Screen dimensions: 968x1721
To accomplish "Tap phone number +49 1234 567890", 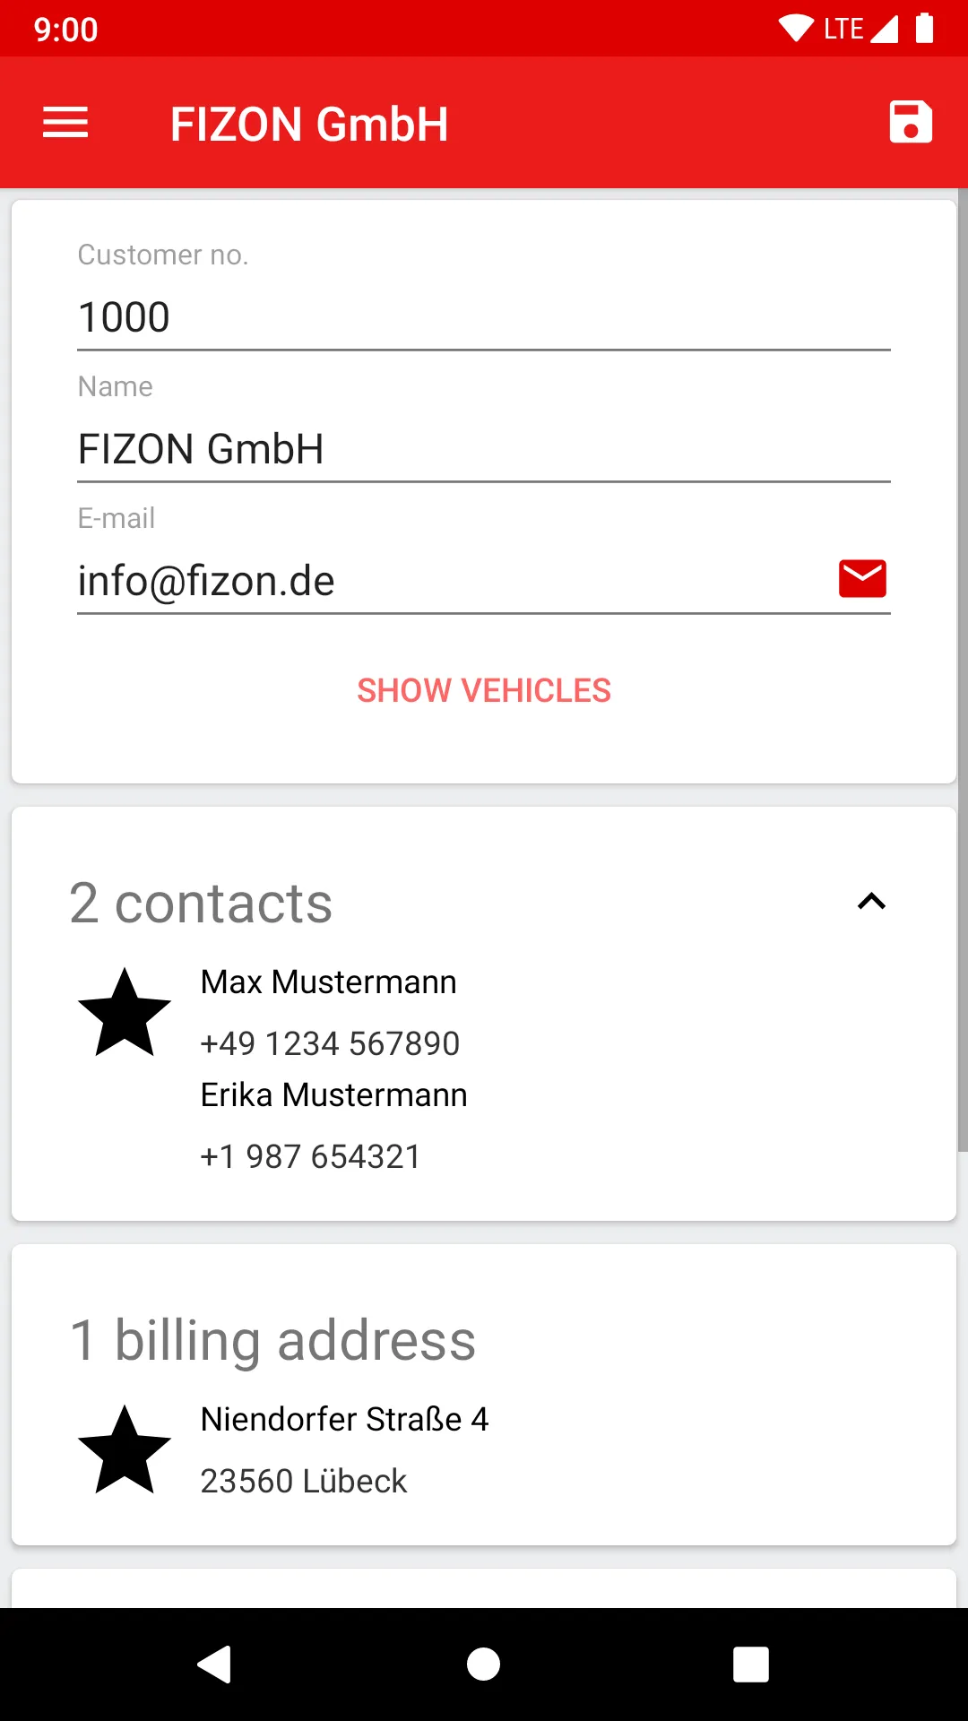I will pos(330,1043).
